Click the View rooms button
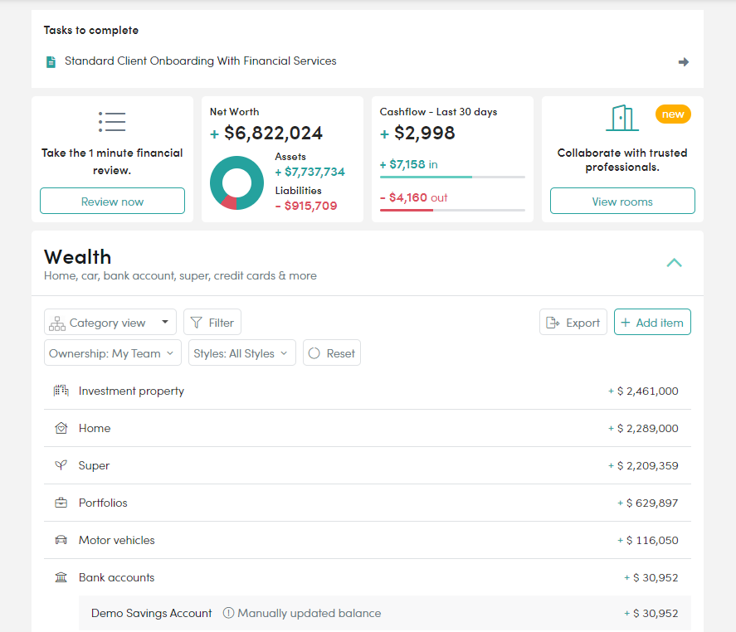Screen dimensions: 736x632 click(622, 201)
